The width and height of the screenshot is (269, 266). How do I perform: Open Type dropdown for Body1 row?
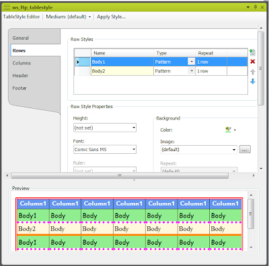[x=191, y=62]
